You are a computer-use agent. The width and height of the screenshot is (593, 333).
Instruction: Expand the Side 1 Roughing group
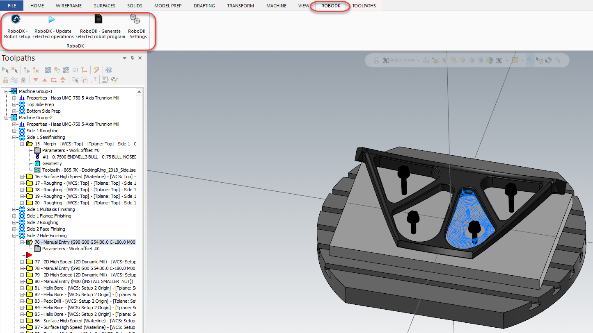click(15, 131)
